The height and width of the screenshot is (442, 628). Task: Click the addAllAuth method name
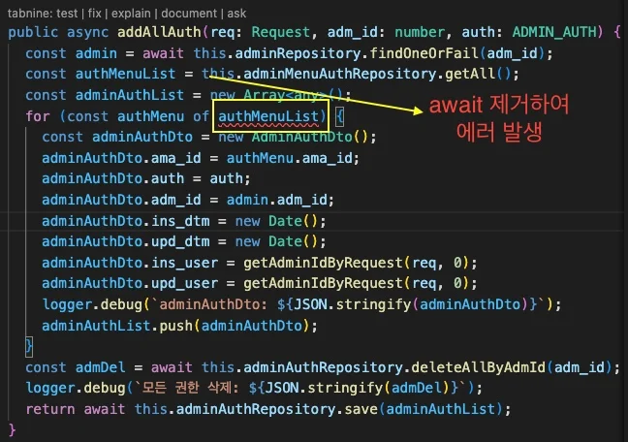click(159, 32)
